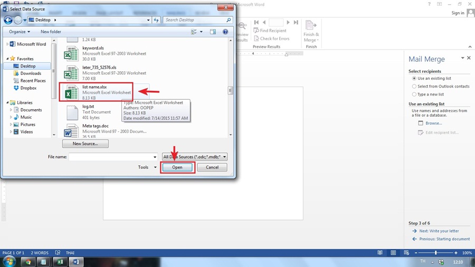Go to next record in Preview Results
Image resolution: width=475 pixels, height=267 pixels.
coord(288,22)
